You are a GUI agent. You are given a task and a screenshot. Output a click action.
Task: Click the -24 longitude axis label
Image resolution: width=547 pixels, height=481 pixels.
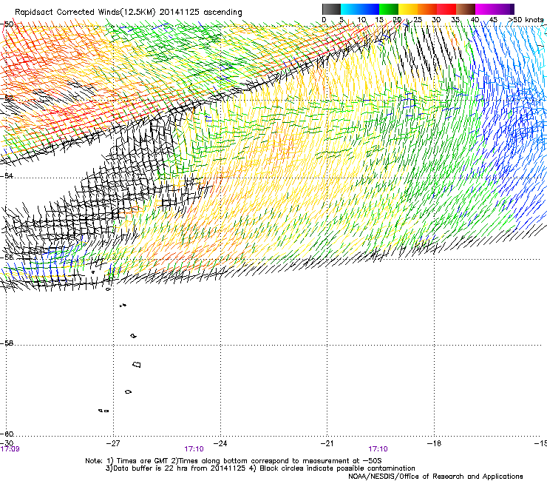220,443
